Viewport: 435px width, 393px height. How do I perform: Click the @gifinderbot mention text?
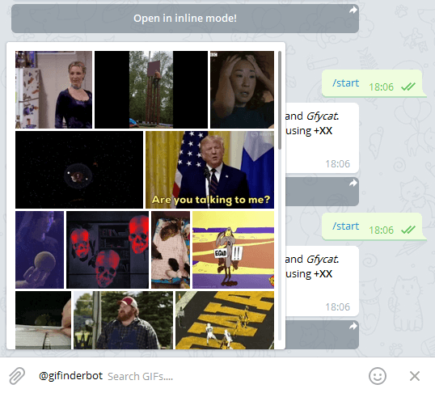(70, 376)
